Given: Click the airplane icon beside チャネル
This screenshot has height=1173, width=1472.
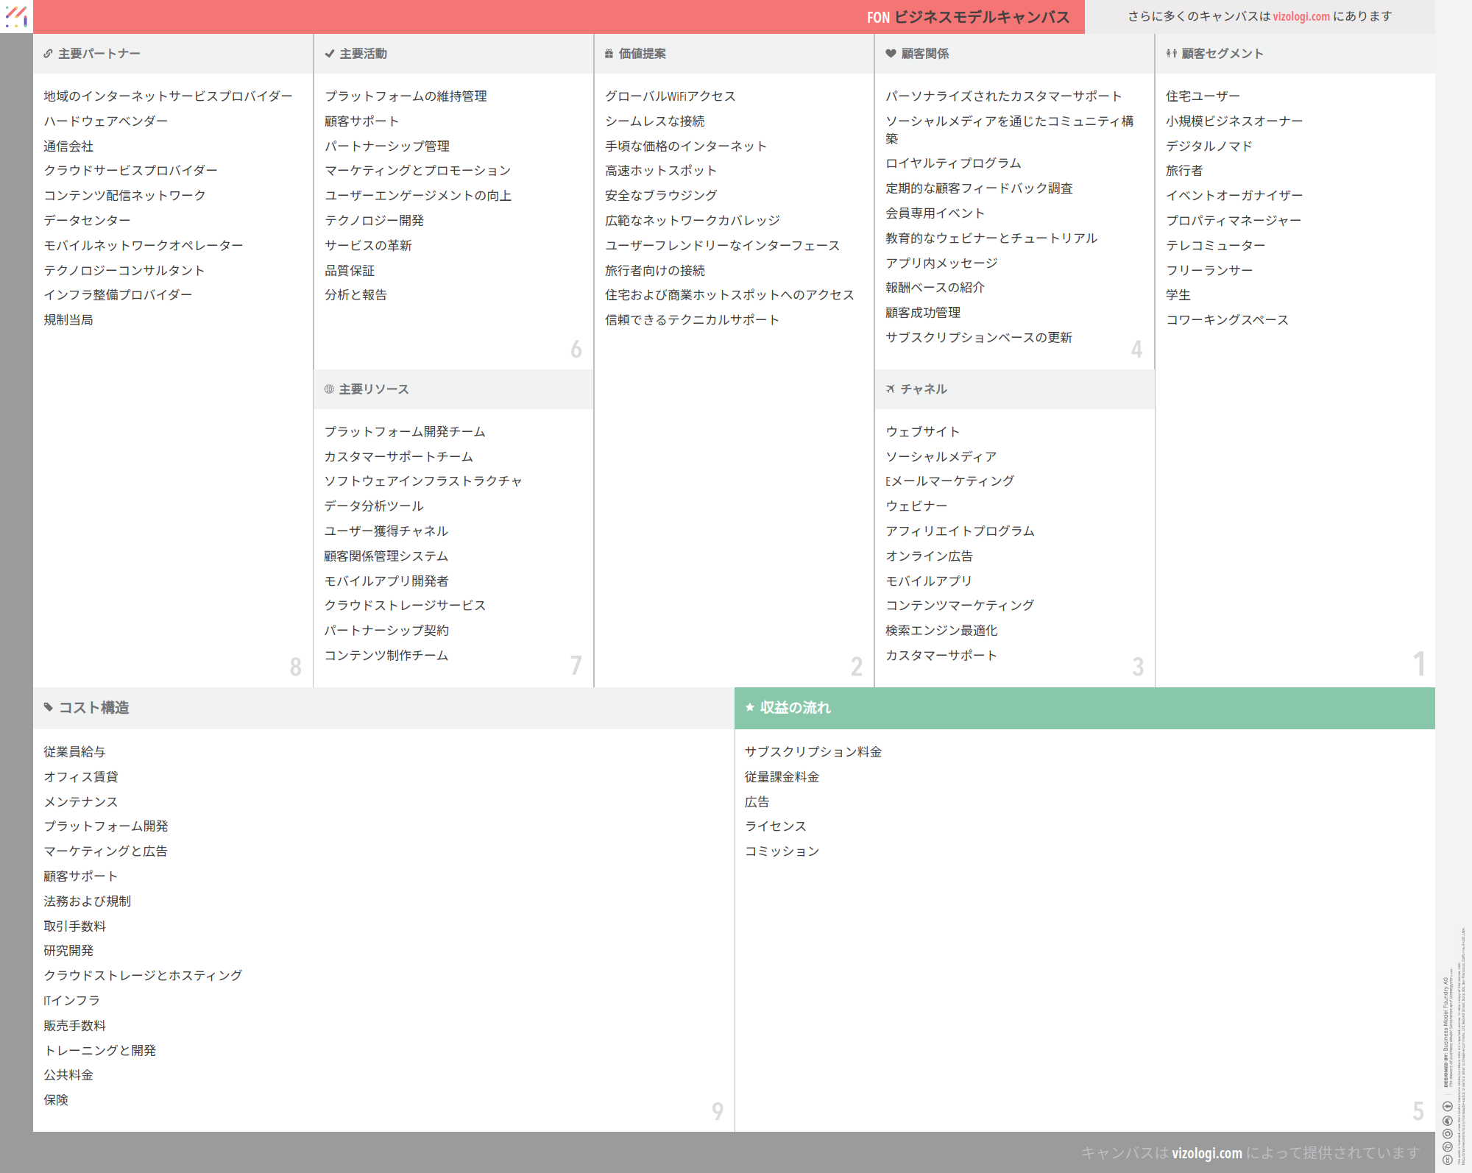Looking at the screenshot, I should (891, 389).
